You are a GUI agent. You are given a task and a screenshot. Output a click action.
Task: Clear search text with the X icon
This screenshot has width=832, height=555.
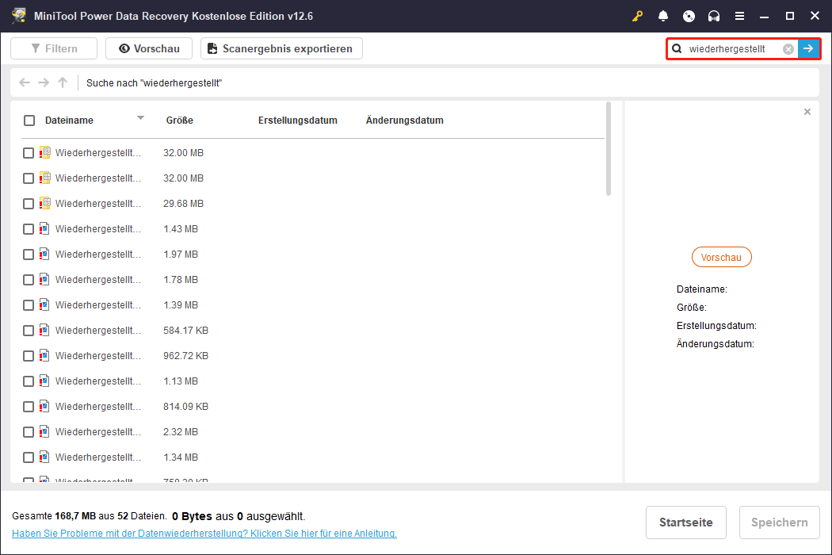coord(788,48)
